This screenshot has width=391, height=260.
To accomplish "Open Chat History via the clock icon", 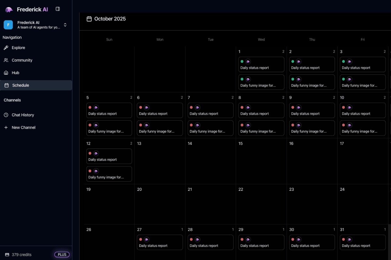I will coord(7,115).
